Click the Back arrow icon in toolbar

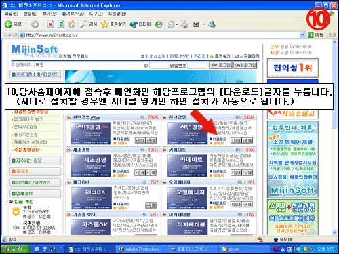[x=8, y=24]
